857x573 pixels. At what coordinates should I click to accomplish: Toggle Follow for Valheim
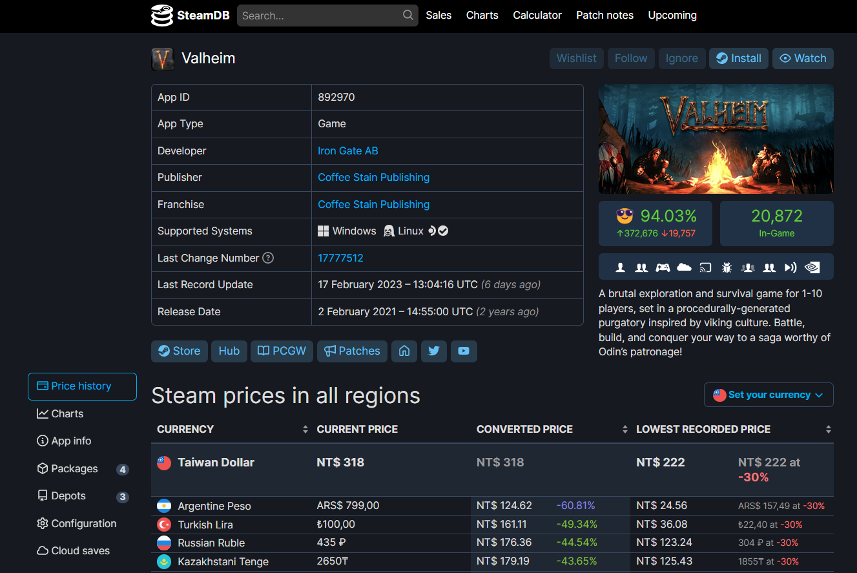click(631, 58)
